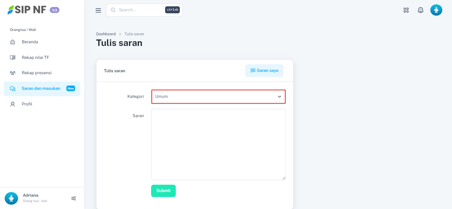The height and width of the screenshot is (209, 452).
Task: Focus the Search input field
Action: (x=140, y=10)
